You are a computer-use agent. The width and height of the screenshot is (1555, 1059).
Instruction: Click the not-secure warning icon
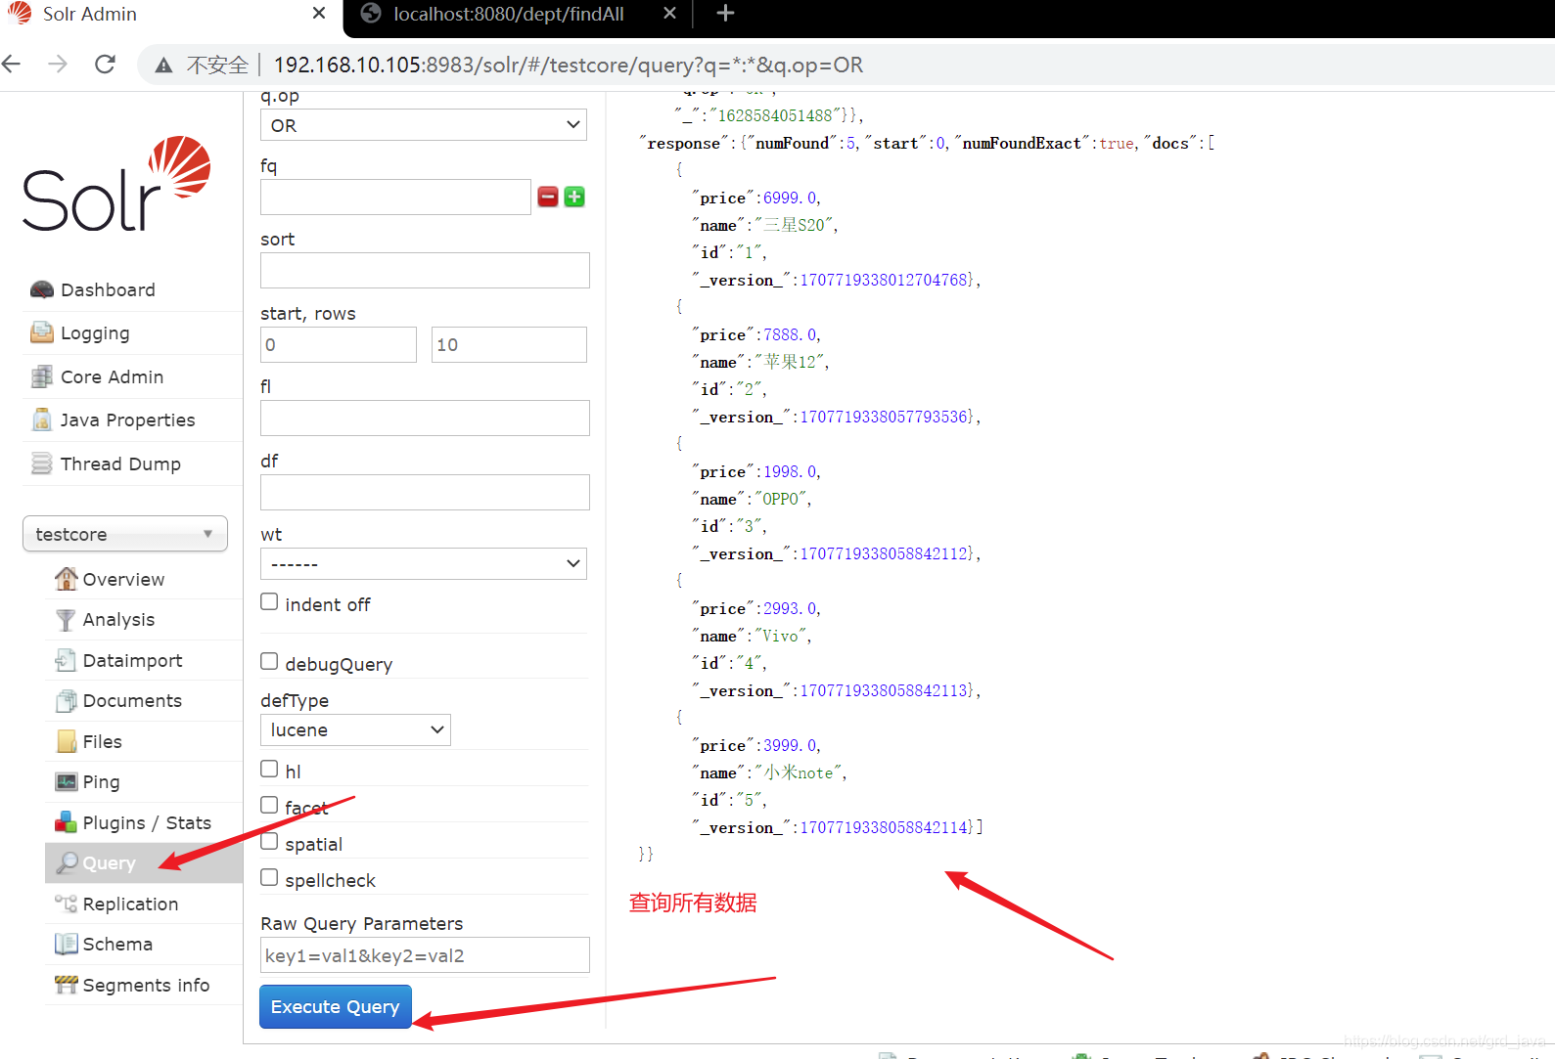[x=163, y=65]
